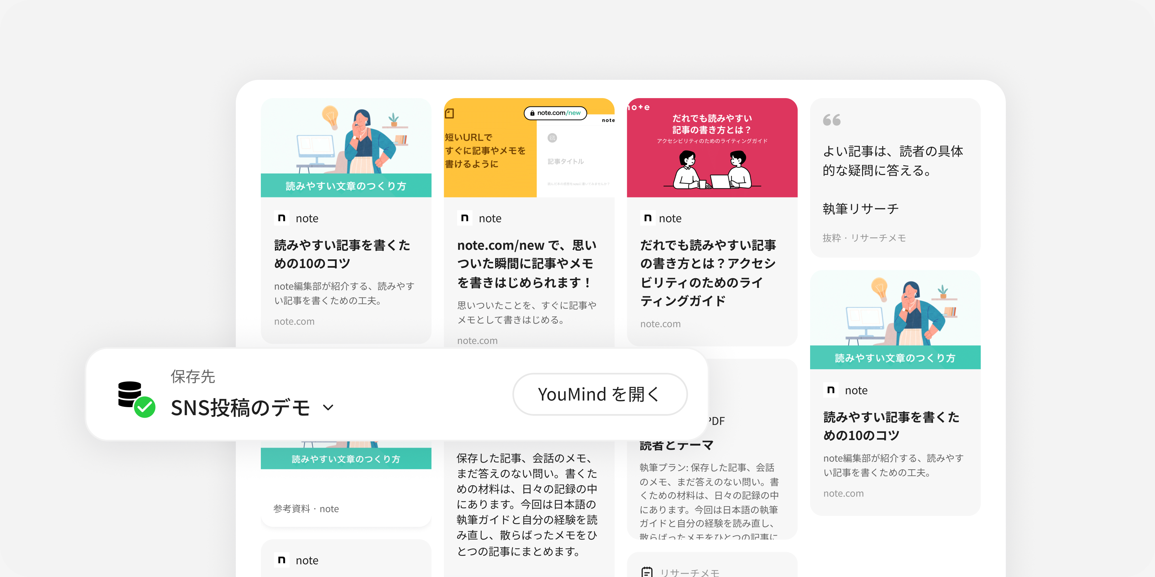This screenshot has height=577, width=1155.
Task: Click paragraph starting 保存した記事、会話のメモ
Action: click(x=527, y=505)
